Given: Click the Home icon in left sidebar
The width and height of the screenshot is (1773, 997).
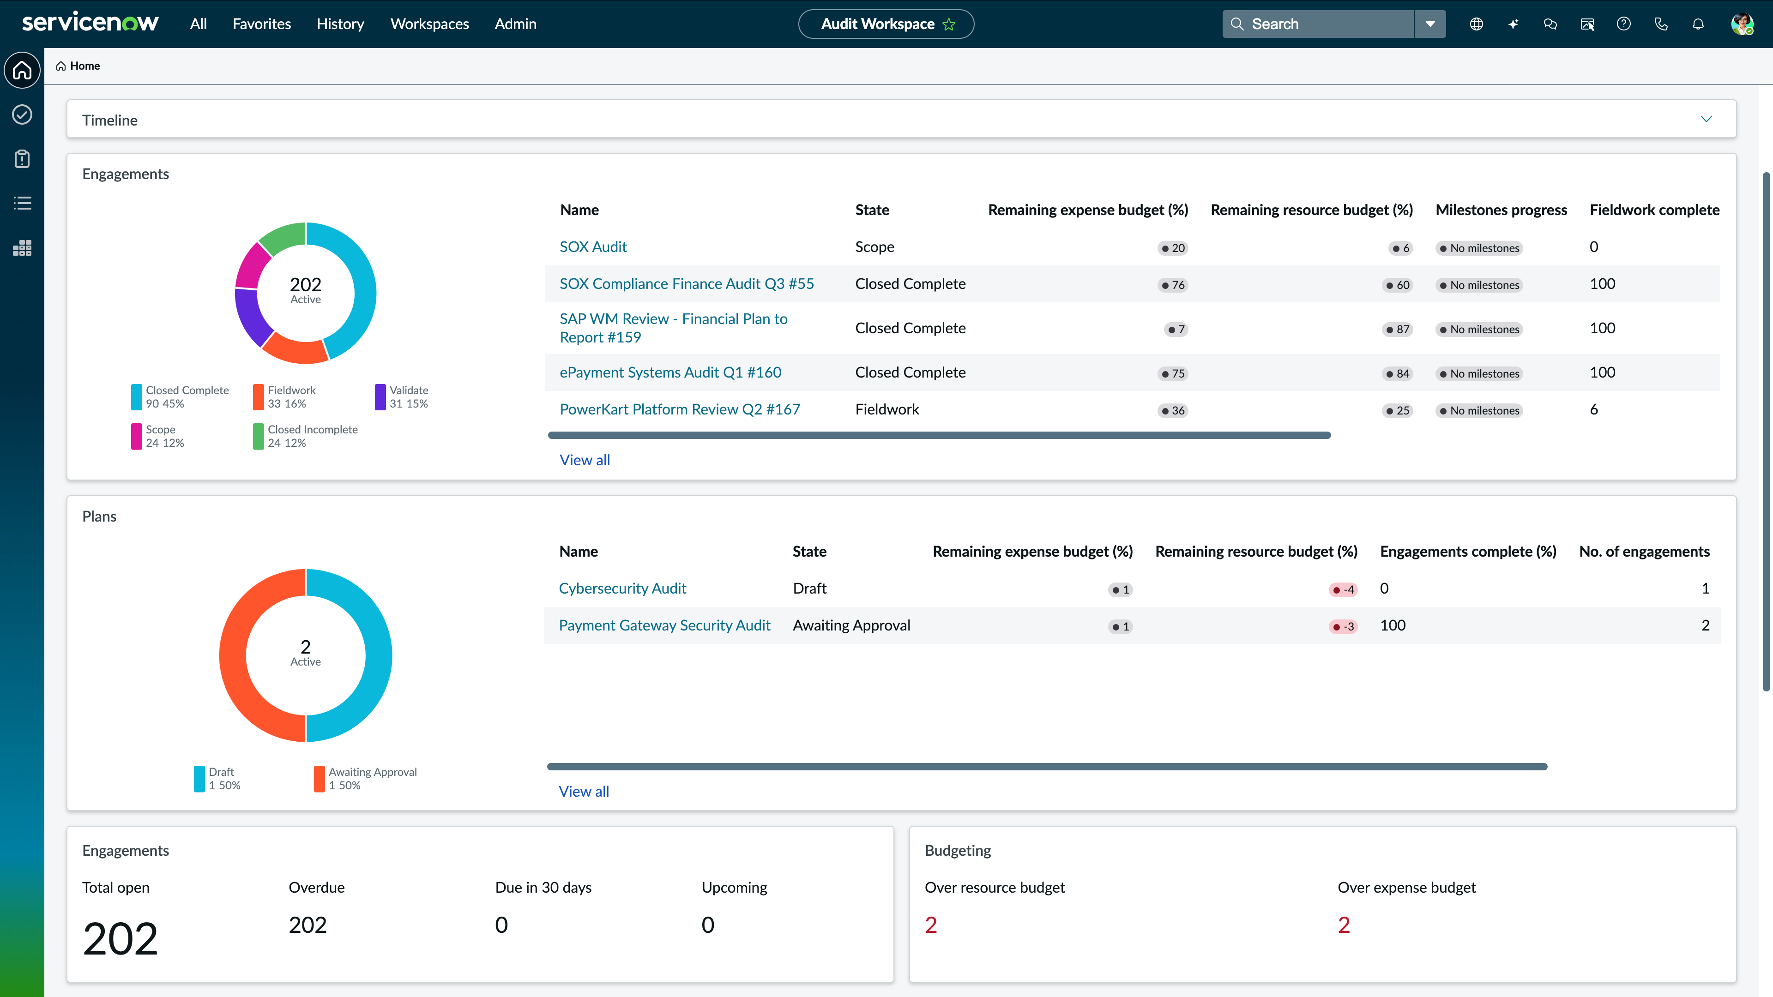Looking at the screenshot, I should (x=22, y=70).
